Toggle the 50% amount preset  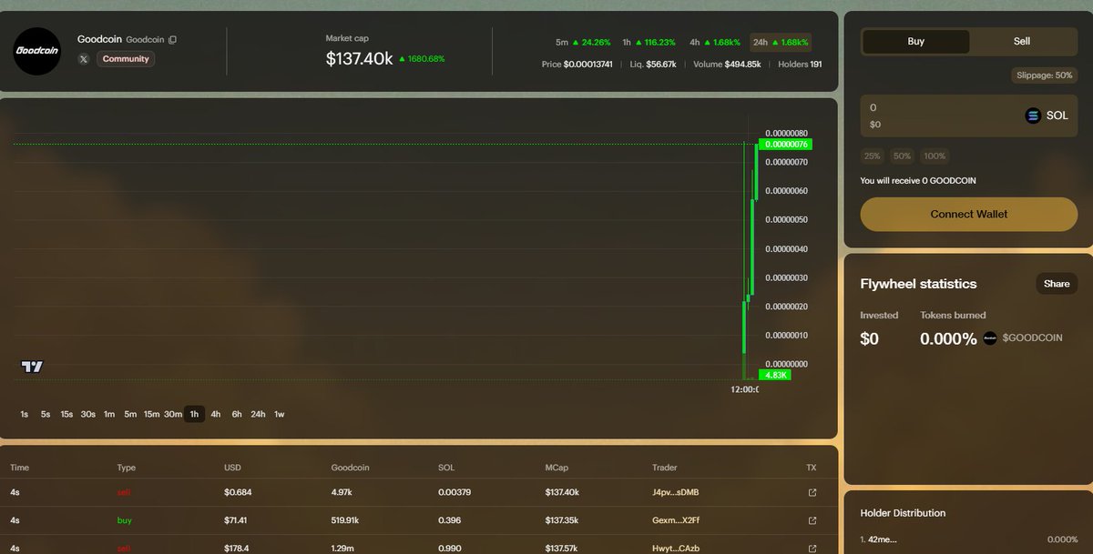tap(902, 156)
